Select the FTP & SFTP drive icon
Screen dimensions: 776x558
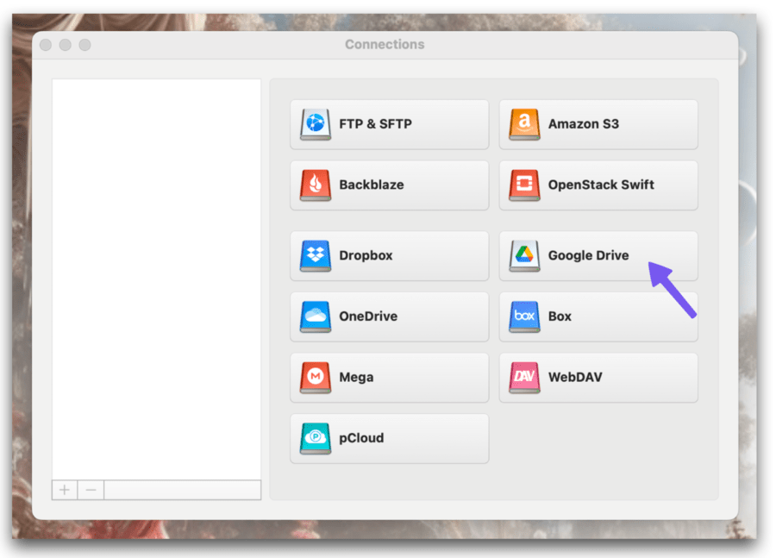point(314,123)
